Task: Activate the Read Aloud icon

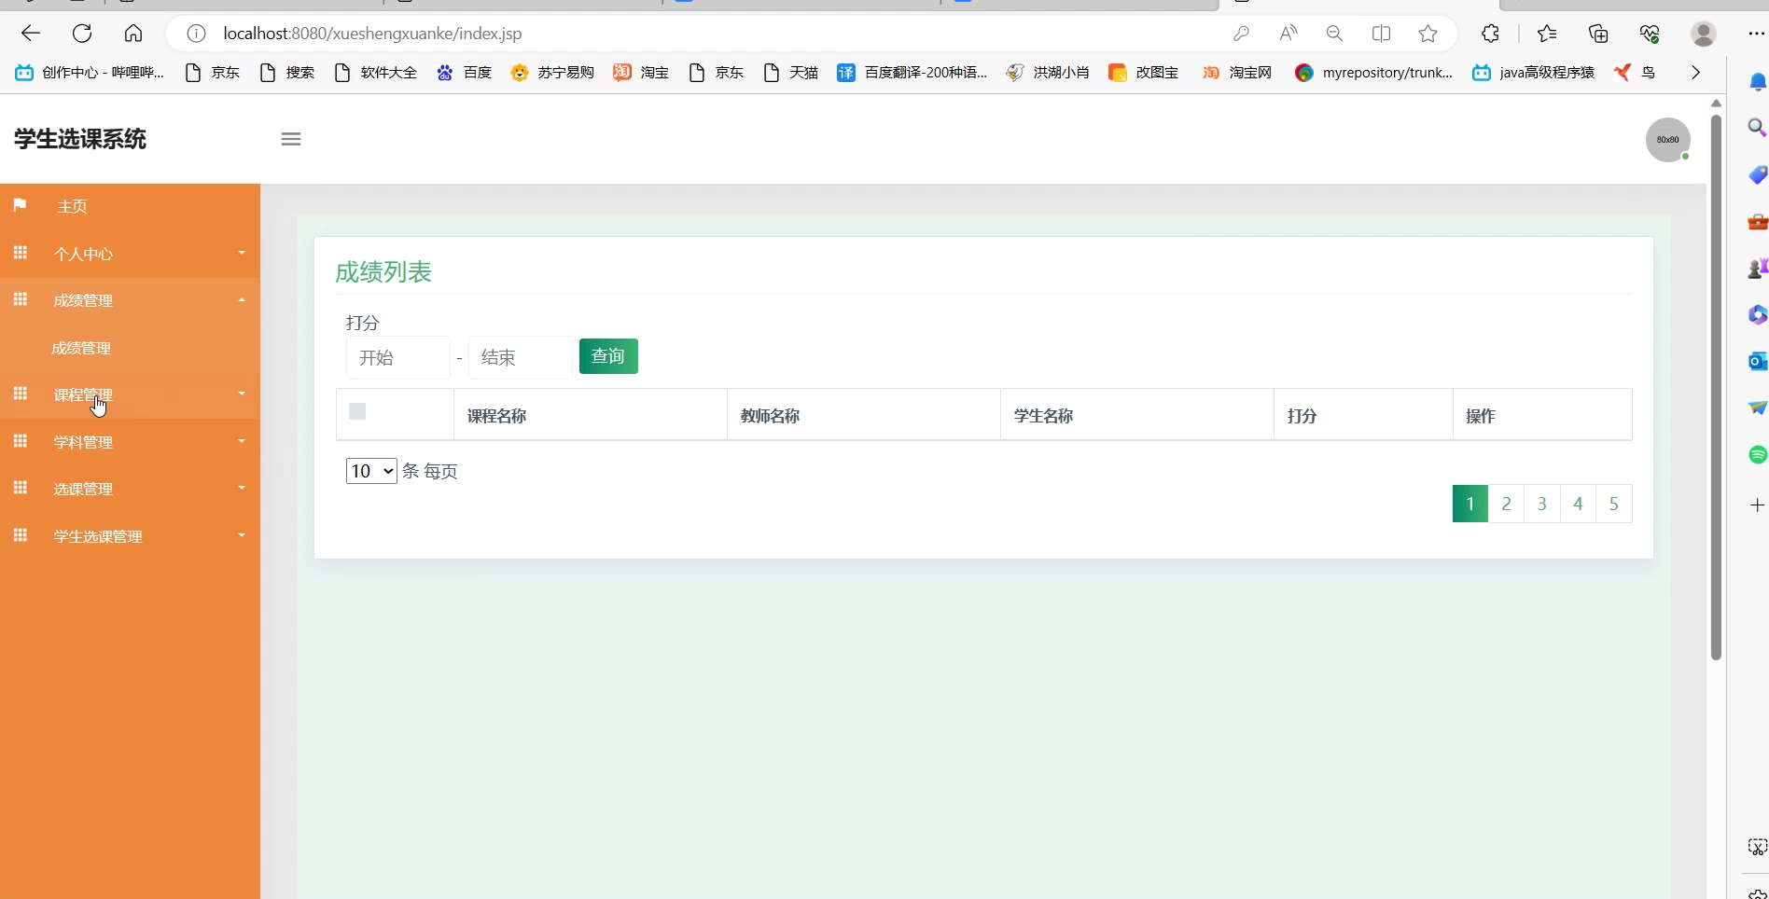Action: tap(1288, 34)
